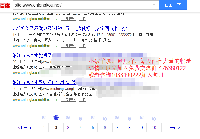200x139 pixels.
Task: Click the Baidu logo
Action: [x=5, y=5]
